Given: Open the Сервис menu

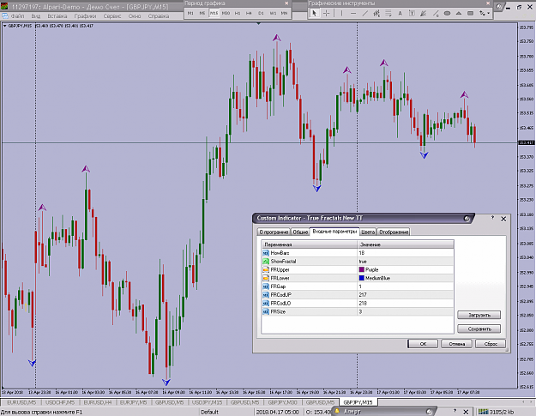Looking at the screenshot, I should coord(112,16).
